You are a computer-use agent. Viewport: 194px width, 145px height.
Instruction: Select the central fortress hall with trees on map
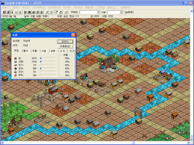108,64
